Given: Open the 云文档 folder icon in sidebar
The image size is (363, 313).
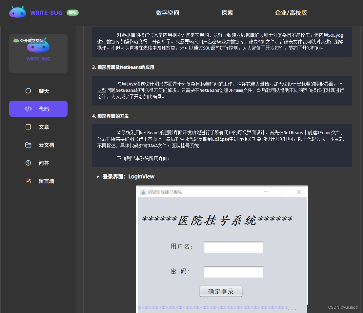Looking at the screenshot, I should coord(28,145).
